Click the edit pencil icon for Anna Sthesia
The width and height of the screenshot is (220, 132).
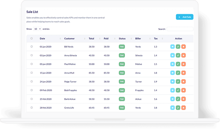178,56
